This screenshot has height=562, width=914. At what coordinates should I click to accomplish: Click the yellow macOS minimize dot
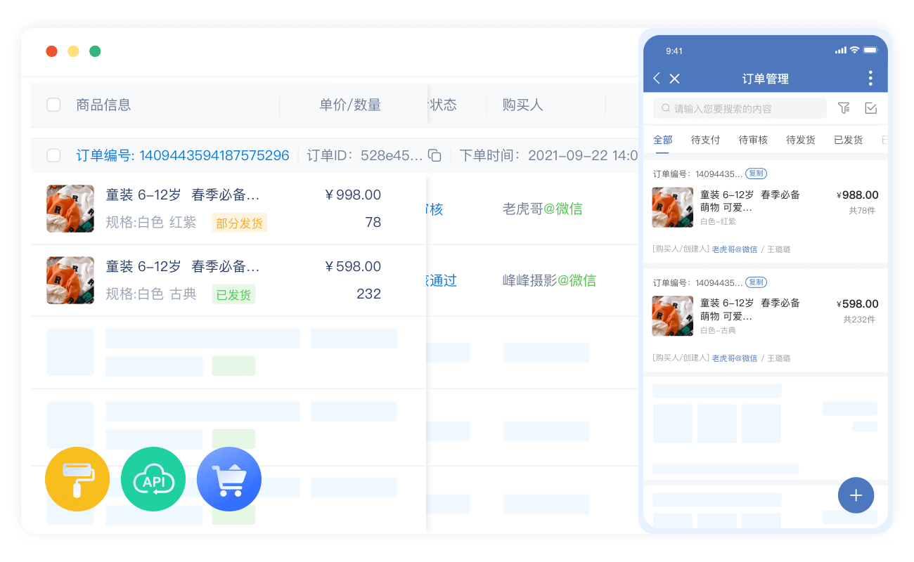[73, 51]
